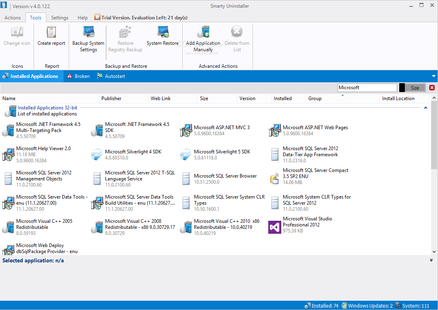
Task: Click the trial version evaluation notice
Action: pos(141,18)
